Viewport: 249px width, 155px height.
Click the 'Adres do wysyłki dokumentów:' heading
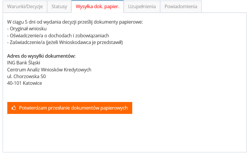(x=41, y=56)
